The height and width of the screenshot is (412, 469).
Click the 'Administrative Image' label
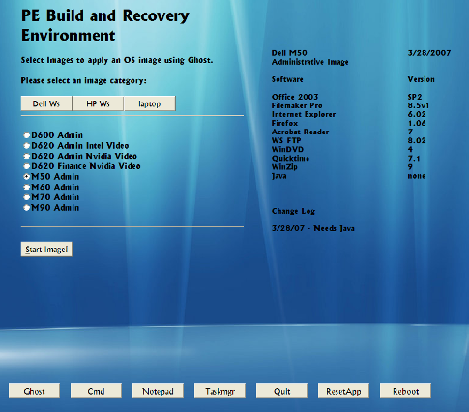(310, 62)
